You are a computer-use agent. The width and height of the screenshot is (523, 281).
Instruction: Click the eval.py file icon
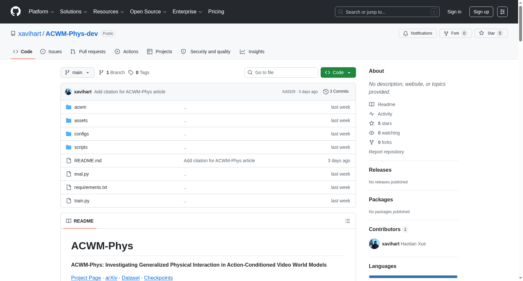[x=69, y=174]
